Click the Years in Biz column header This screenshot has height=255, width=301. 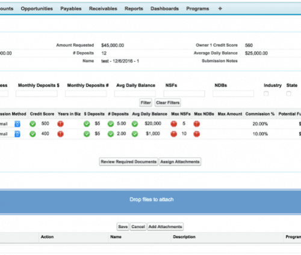(x=69, y=114)
